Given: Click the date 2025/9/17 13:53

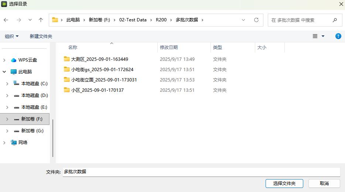Looking at the screenshot, I should pyautogui.click(x=177, y=80).
